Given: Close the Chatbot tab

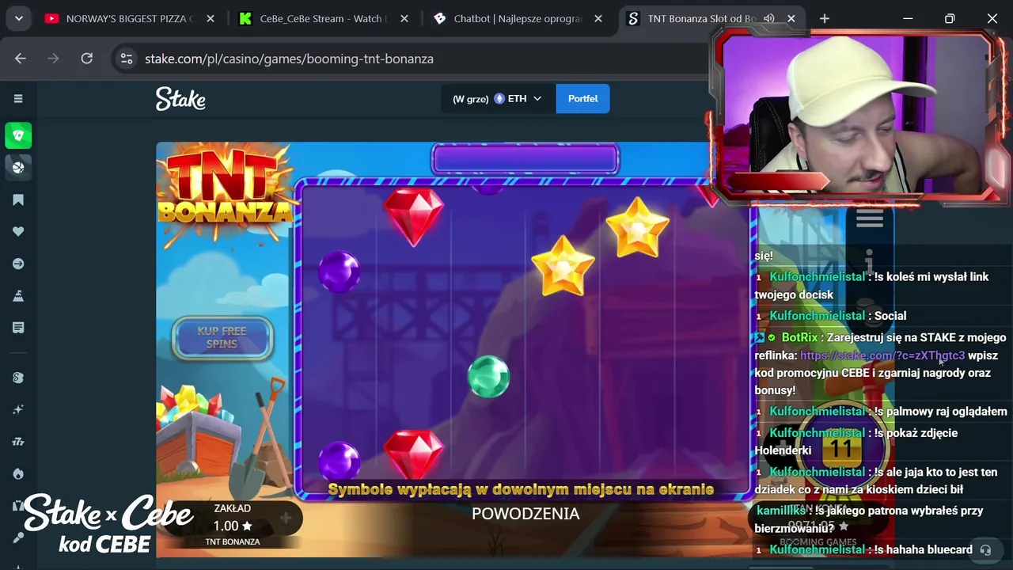Looking at the screenshot, I should click(x=598, y=18).
